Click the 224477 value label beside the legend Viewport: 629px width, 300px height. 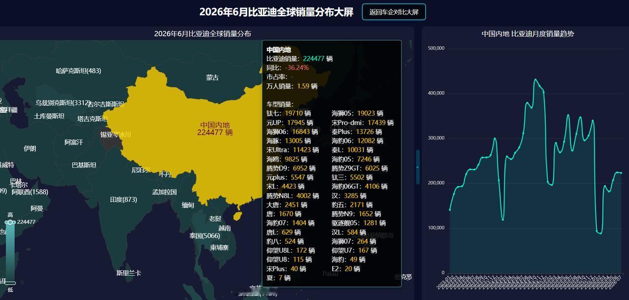pos(26,222)
